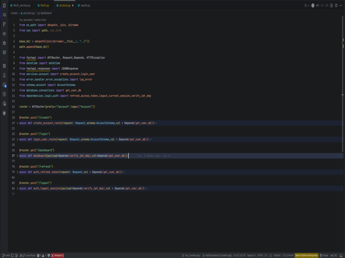Close the account.py tab

point(72,6)
